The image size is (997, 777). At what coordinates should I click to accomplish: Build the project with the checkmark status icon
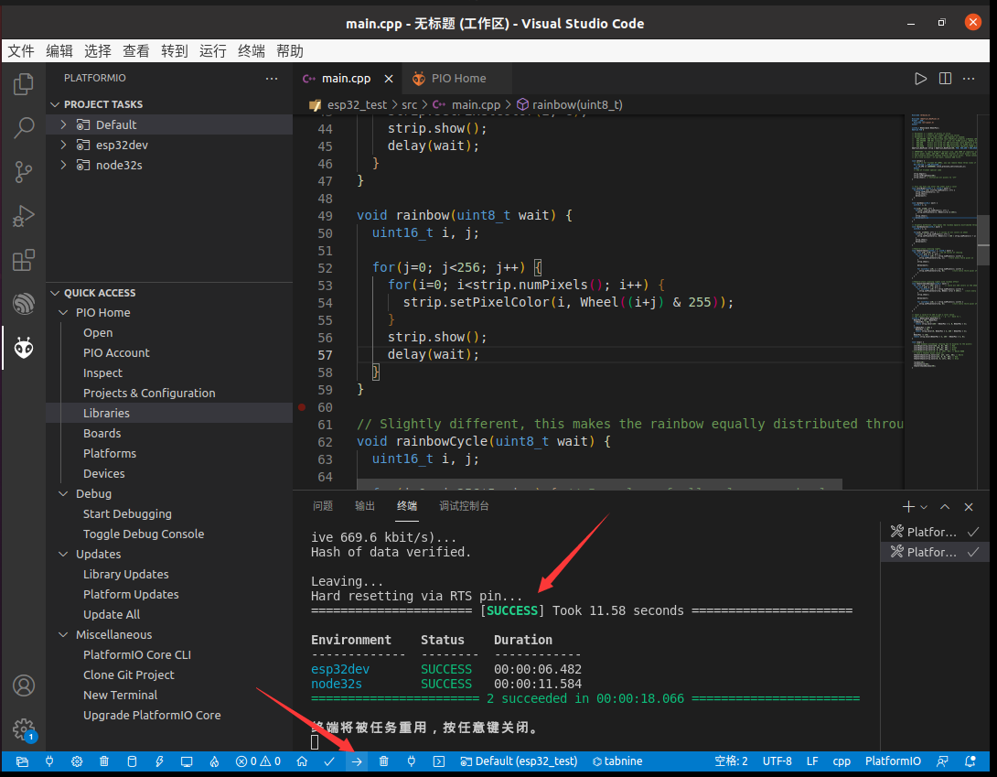point(329,761)
